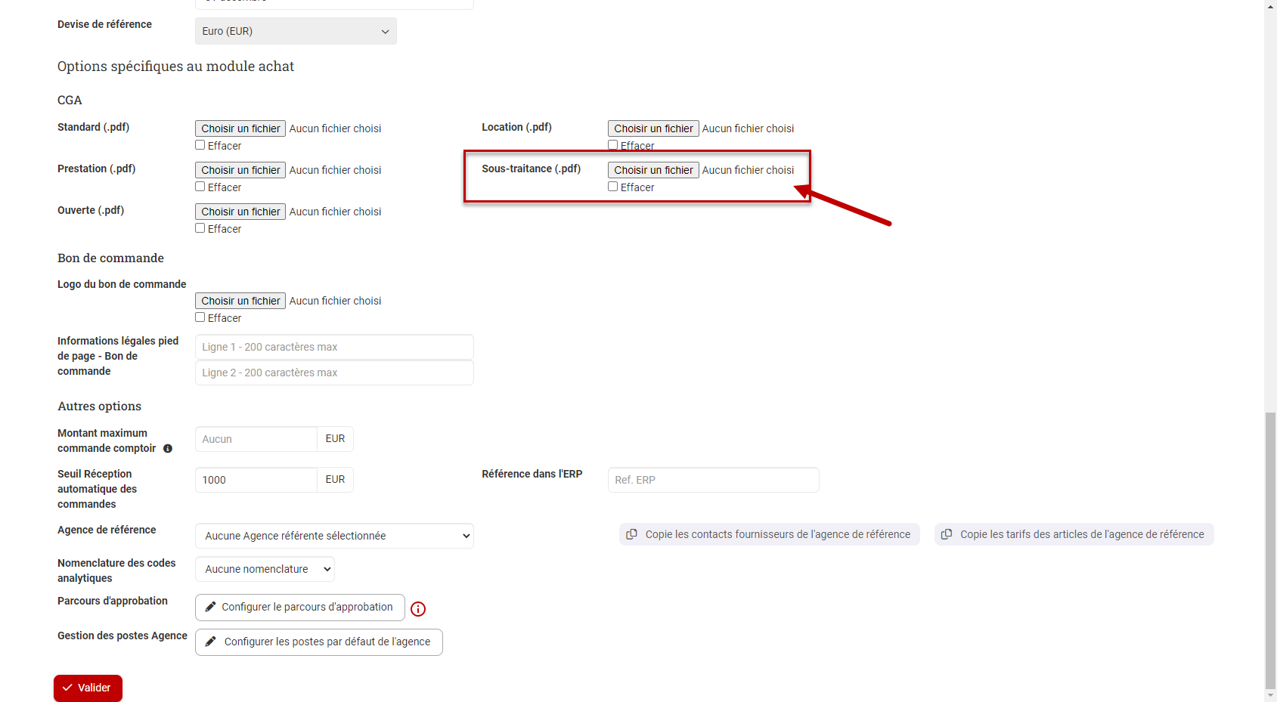
Task: Click the Seuil Réception amount field
Action: point(256,480)
